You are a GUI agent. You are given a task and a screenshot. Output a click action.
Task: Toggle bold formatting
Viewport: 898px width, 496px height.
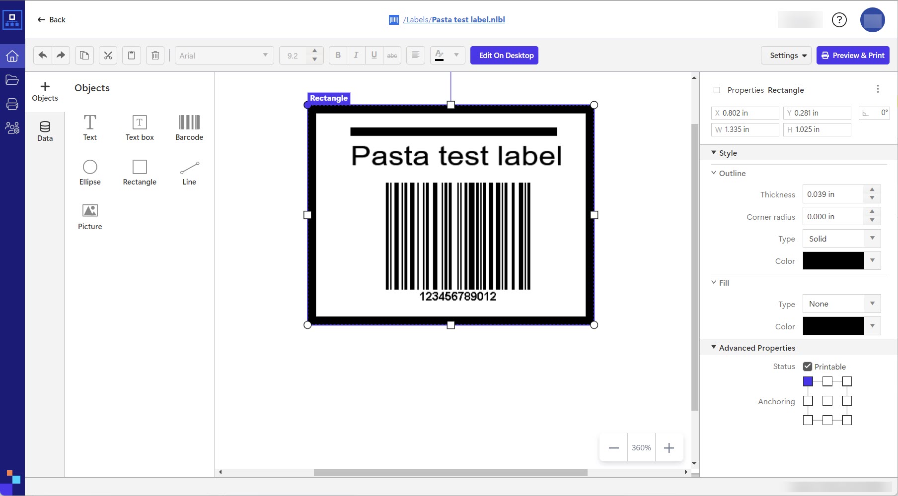coord(338,56)
